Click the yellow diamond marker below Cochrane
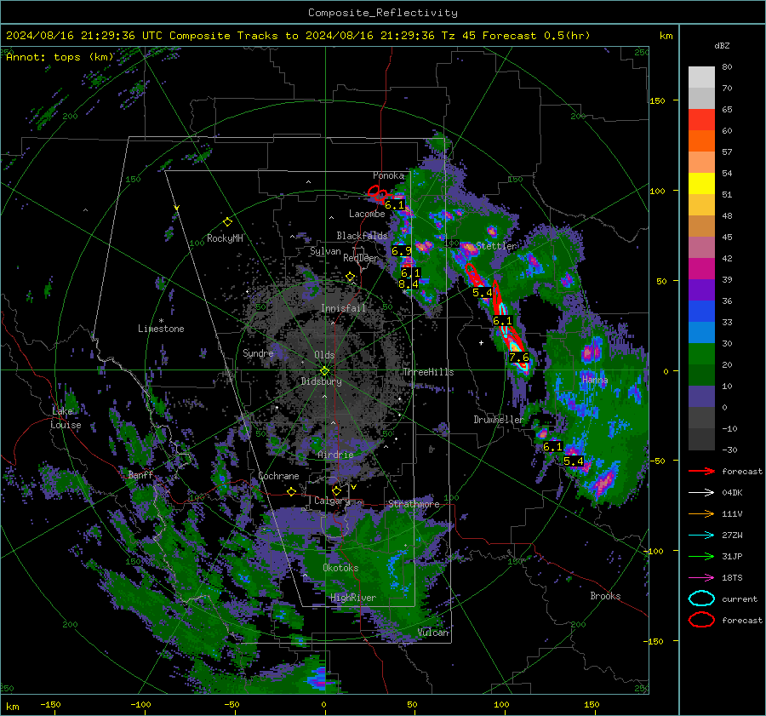Image resolution: width=766 pixels, height=716 pixels. click(292, 491)
